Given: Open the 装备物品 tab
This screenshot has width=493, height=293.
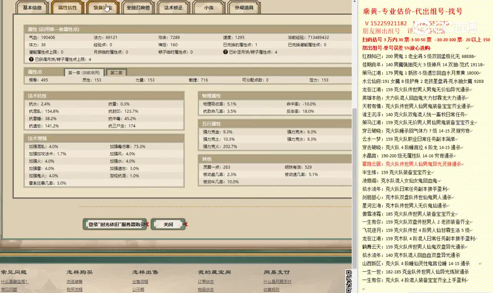Looking at the screenshot, I should 102,7.
